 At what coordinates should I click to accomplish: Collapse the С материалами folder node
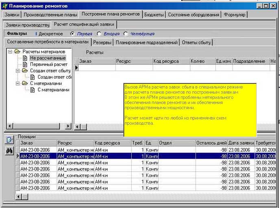(17, 83)
